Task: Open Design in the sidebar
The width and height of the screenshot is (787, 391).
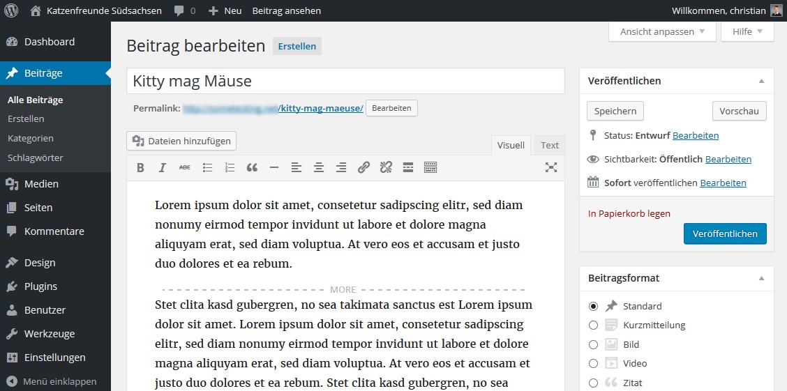Action: [55, 263]
